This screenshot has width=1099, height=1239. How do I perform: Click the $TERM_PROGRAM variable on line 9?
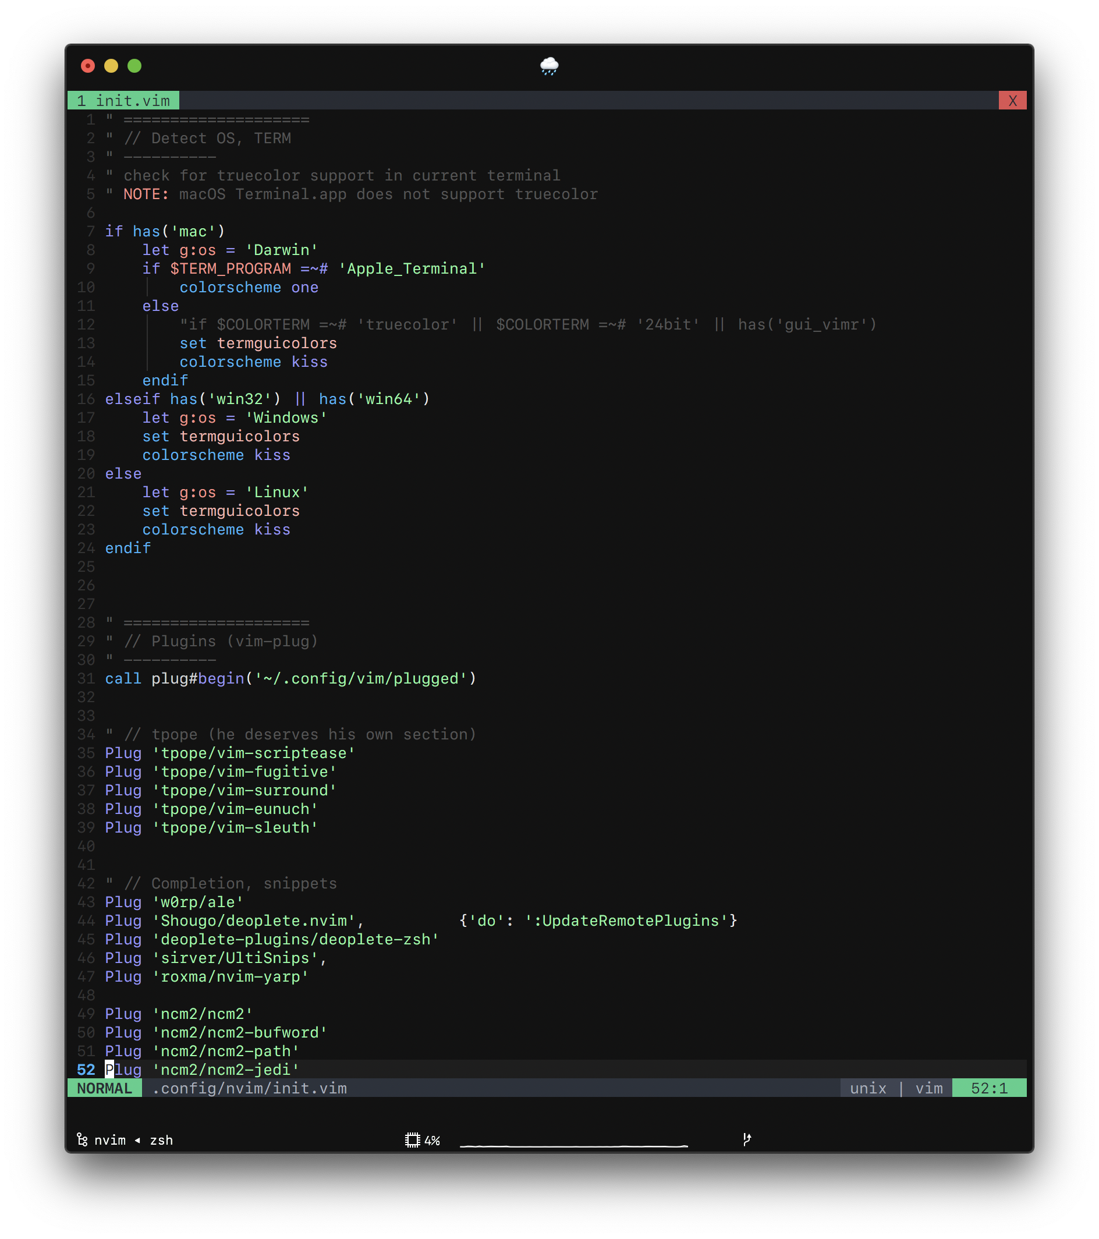231,268
